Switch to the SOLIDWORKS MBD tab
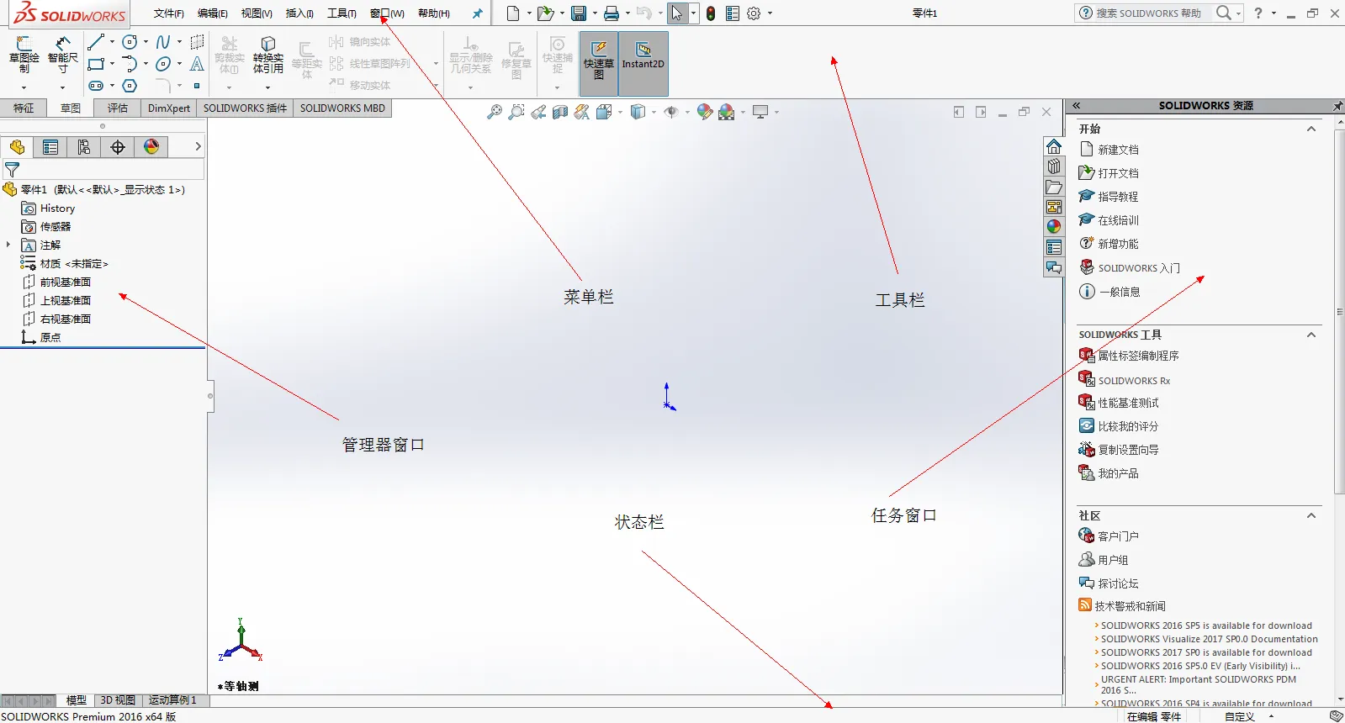The width and height of the screenshot is (1345, 723). click(342, 108)
